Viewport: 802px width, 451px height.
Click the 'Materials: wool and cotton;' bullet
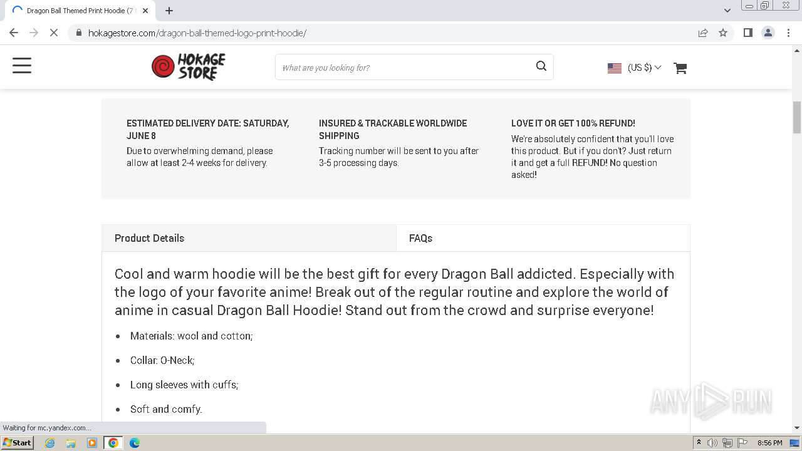pyautogui.click(x=191, y=336)
